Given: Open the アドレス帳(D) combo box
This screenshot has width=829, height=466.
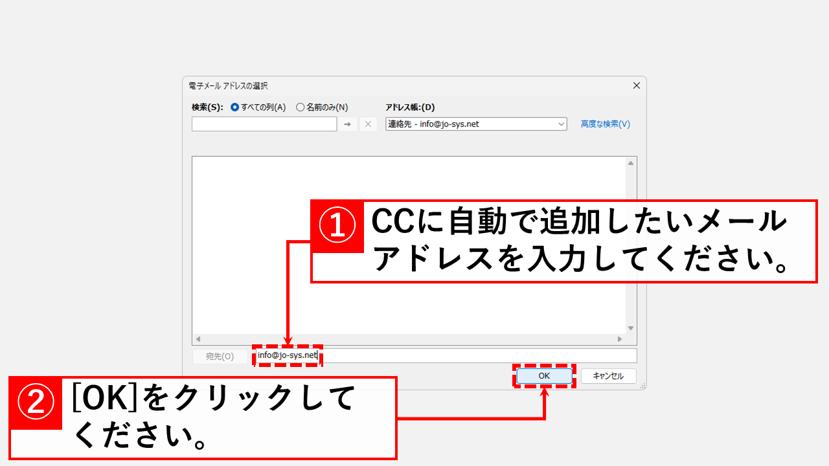Looking at the screenshot, I should coord(476,124).
